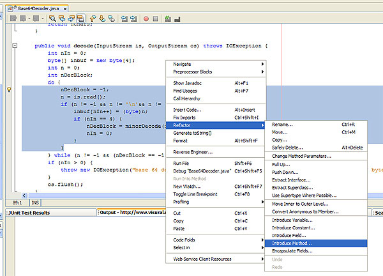Expand Web Service Client Resources submenu

point(216,259)
